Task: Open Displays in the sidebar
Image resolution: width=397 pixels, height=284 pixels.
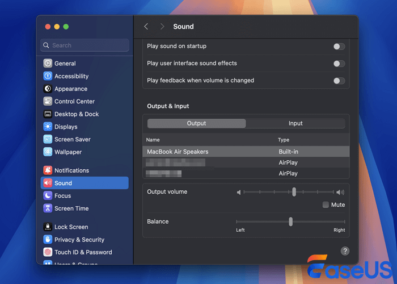Action: (x=85, y=127)
